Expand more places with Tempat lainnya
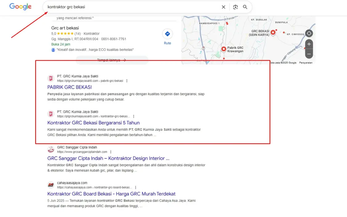Image resolution: width=347 pixels, height=217 pixels. [112, 60]
